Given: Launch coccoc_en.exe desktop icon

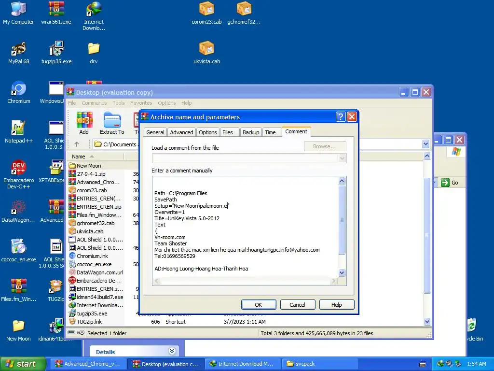Looking at the screenshot, I should pyautogui.click(x=19, y=251).
